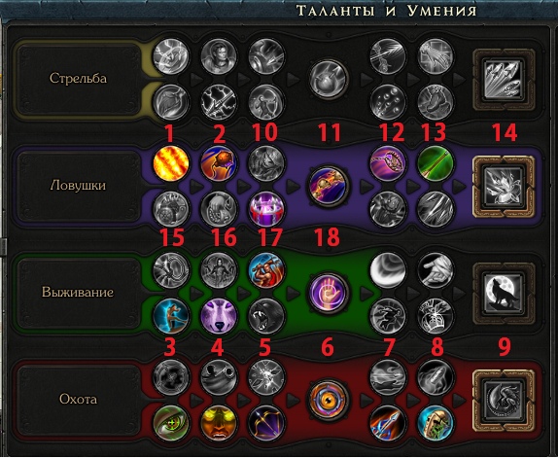The height and width of the screenshot is (458, 558).
Task: Select the dragon emblem ultimate in Охота
Action: coord(504,400)
